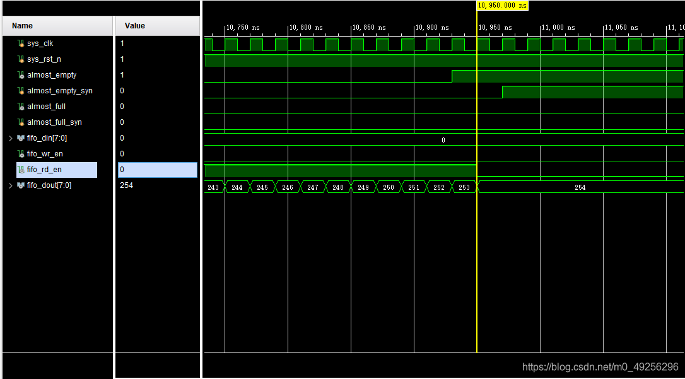The image size is (685, 379).
Task: Click the yellow 10,950.000 ns cursor flag
Action: [x=502, y=5]
